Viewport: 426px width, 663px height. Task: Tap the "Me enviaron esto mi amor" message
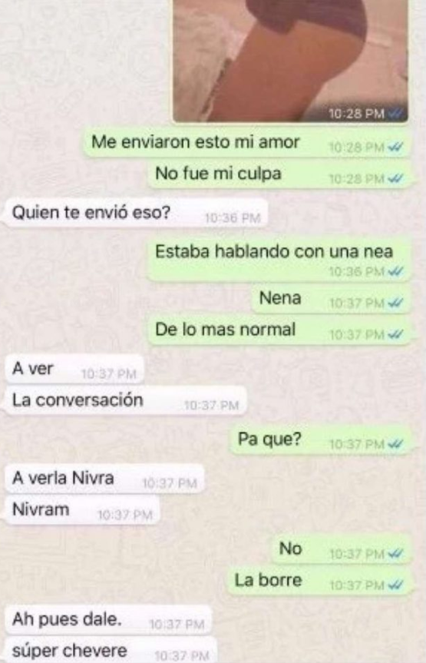[246, 142]
